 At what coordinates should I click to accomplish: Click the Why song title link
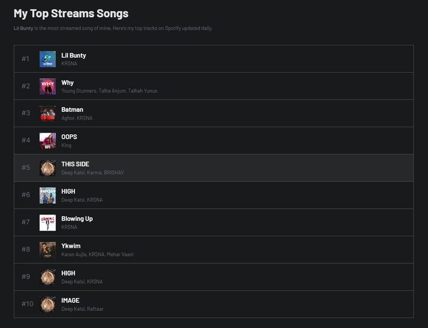tap(67, 82)
